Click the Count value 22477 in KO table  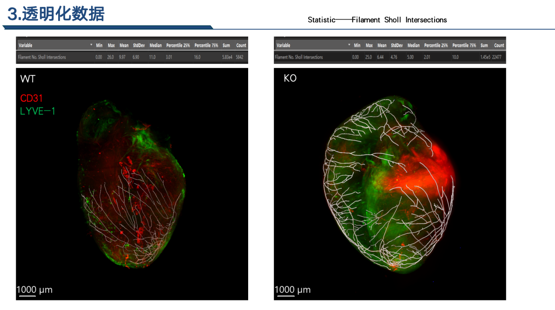[x=497, y=57]
